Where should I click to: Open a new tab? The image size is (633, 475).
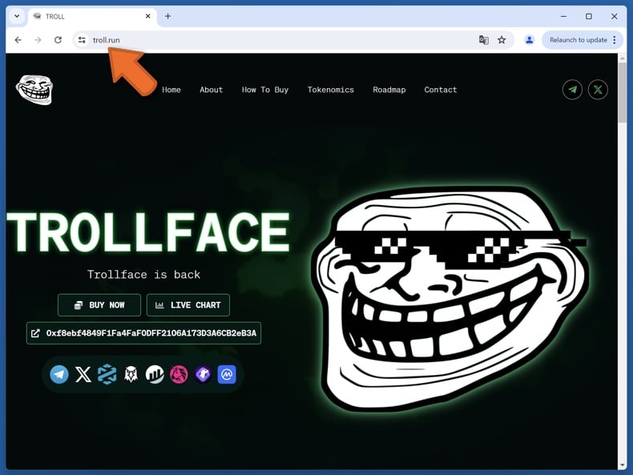(x=168, y=16)
